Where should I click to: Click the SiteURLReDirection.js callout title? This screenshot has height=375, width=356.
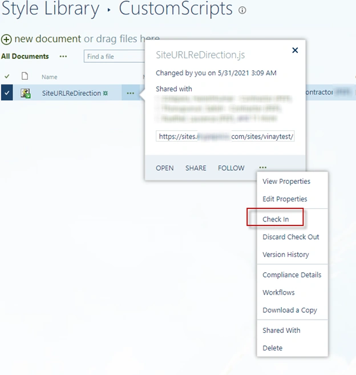pos(200,55)
